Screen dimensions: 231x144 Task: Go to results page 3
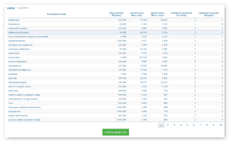[x=174, y=125]
